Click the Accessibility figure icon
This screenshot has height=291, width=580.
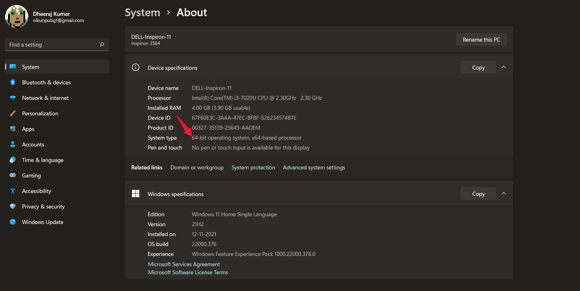(13, 191)
